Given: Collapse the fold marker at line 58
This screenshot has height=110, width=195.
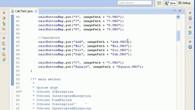Looking at the screenshot, I should click(x=21, y=91).
